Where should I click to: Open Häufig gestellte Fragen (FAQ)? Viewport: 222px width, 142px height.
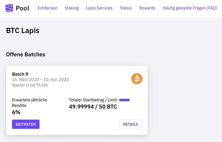190,8
